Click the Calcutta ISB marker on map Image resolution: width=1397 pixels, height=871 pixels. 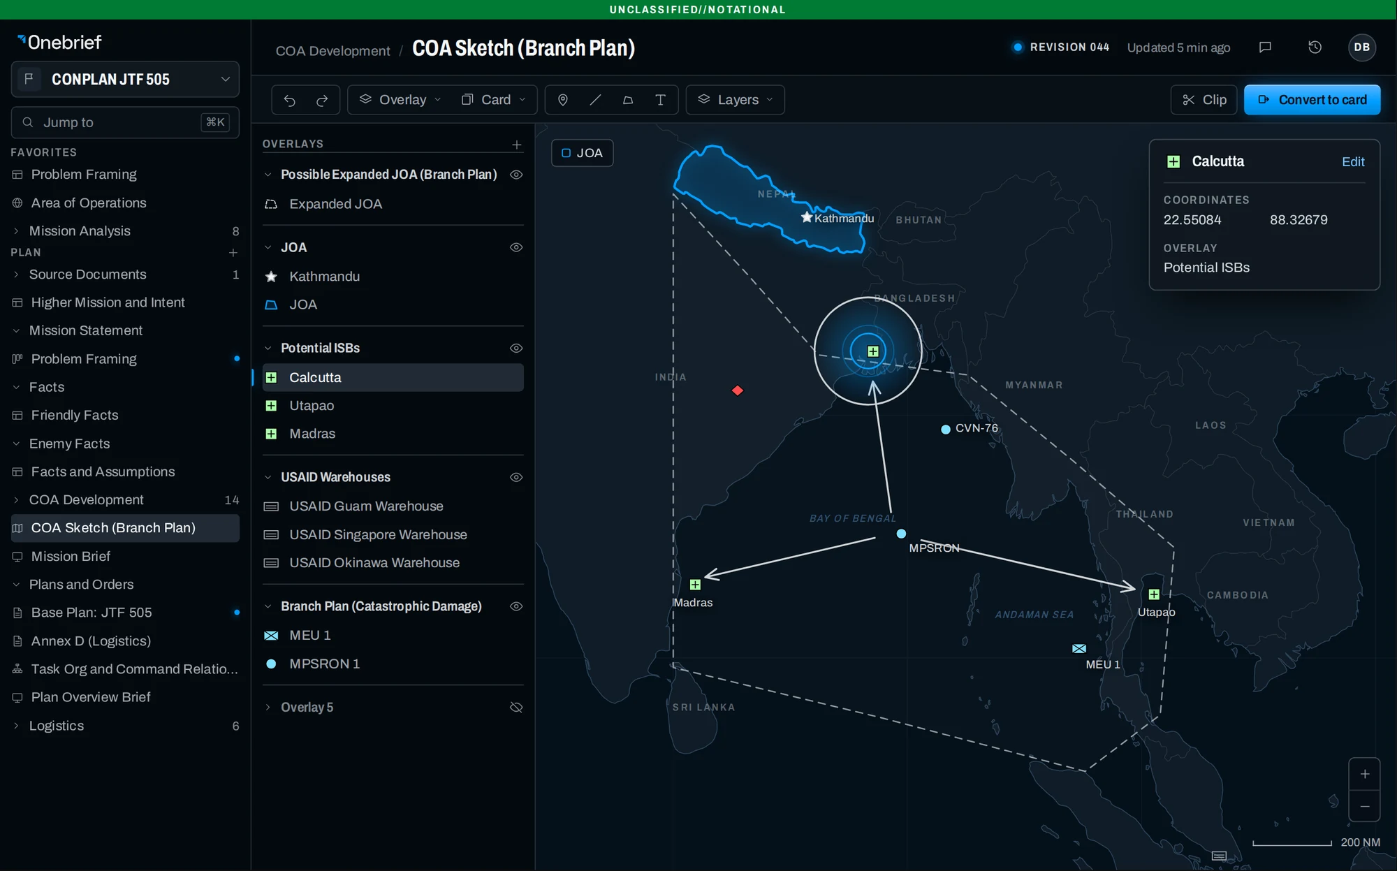click(x=873, y=351)
